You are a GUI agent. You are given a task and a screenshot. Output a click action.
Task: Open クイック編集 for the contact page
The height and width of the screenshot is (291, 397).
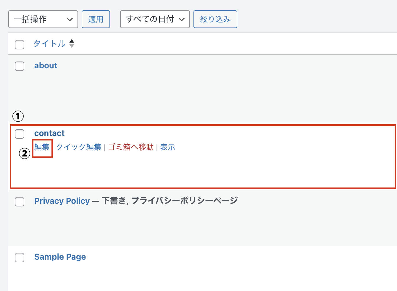point(79,147)
